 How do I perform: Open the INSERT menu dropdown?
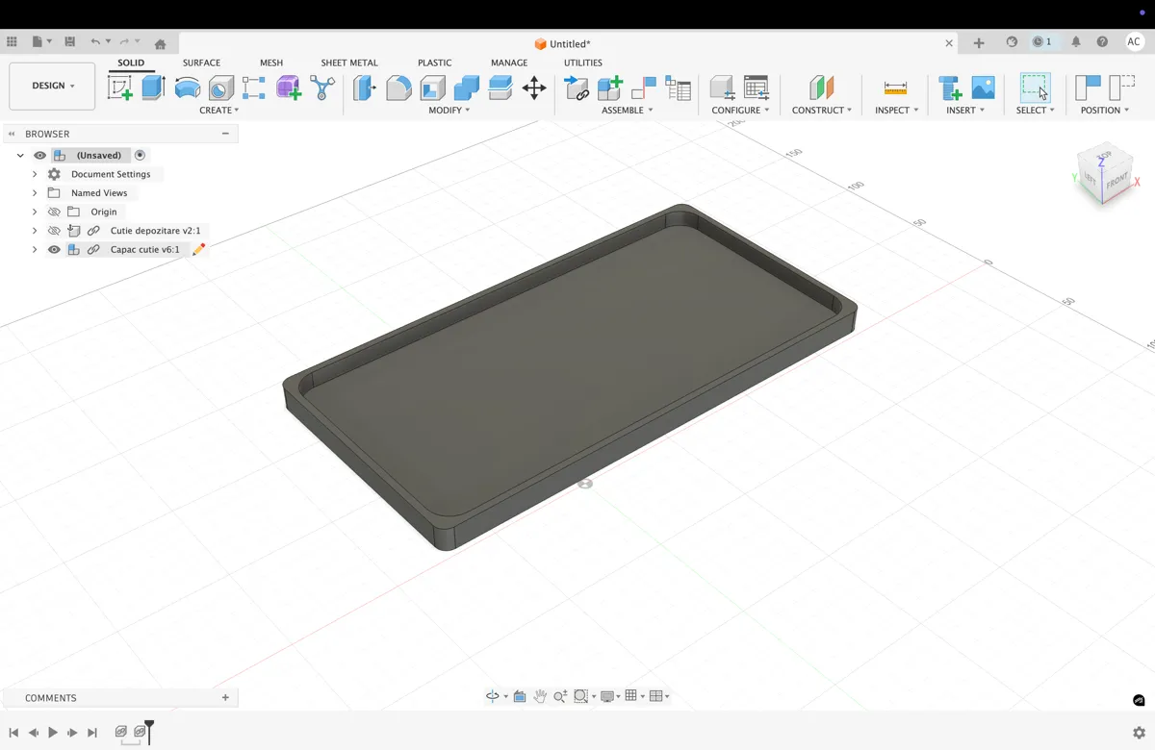[x=965, y=111]
